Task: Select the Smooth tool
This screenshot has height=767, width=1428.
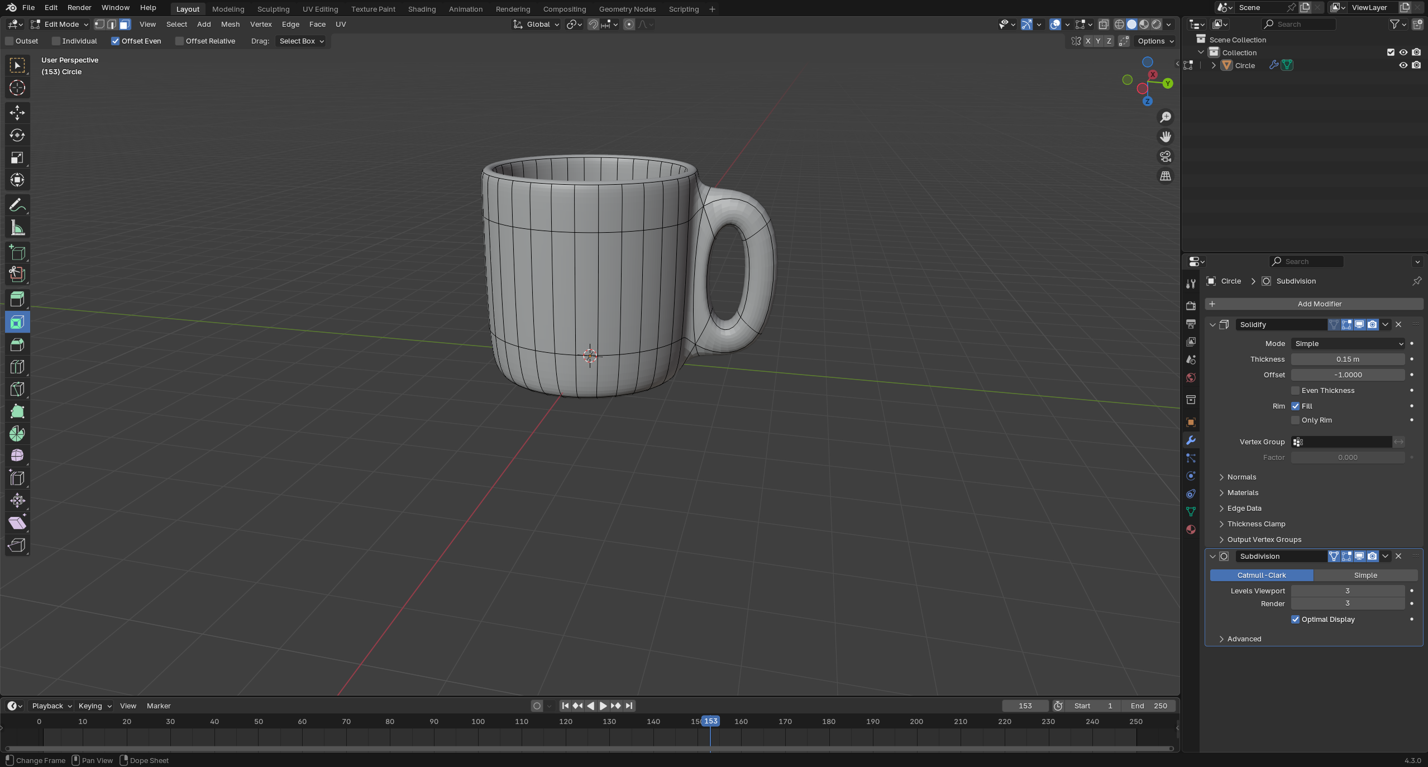Action: (17, 456)
